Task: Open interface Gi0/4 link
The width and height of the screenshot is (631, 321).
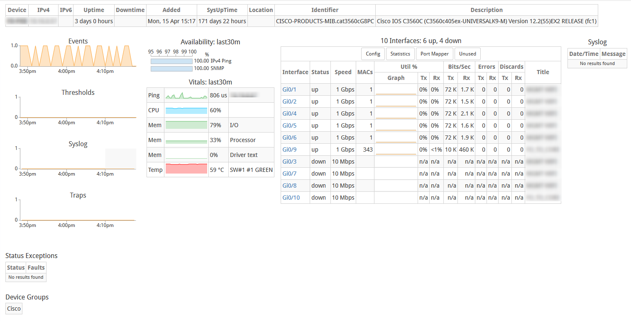Action: tap(289, 113)
